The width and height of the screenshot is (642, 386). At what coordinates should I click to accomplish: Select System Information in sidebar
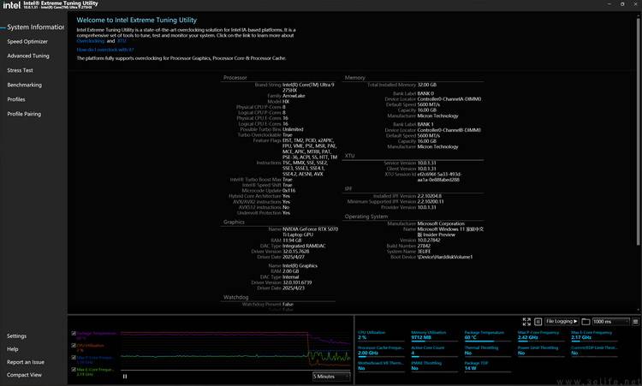pos(36,27)
